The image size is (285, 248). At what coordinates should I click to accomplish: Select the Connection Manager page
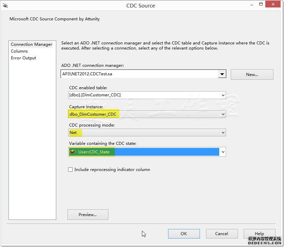32,44
